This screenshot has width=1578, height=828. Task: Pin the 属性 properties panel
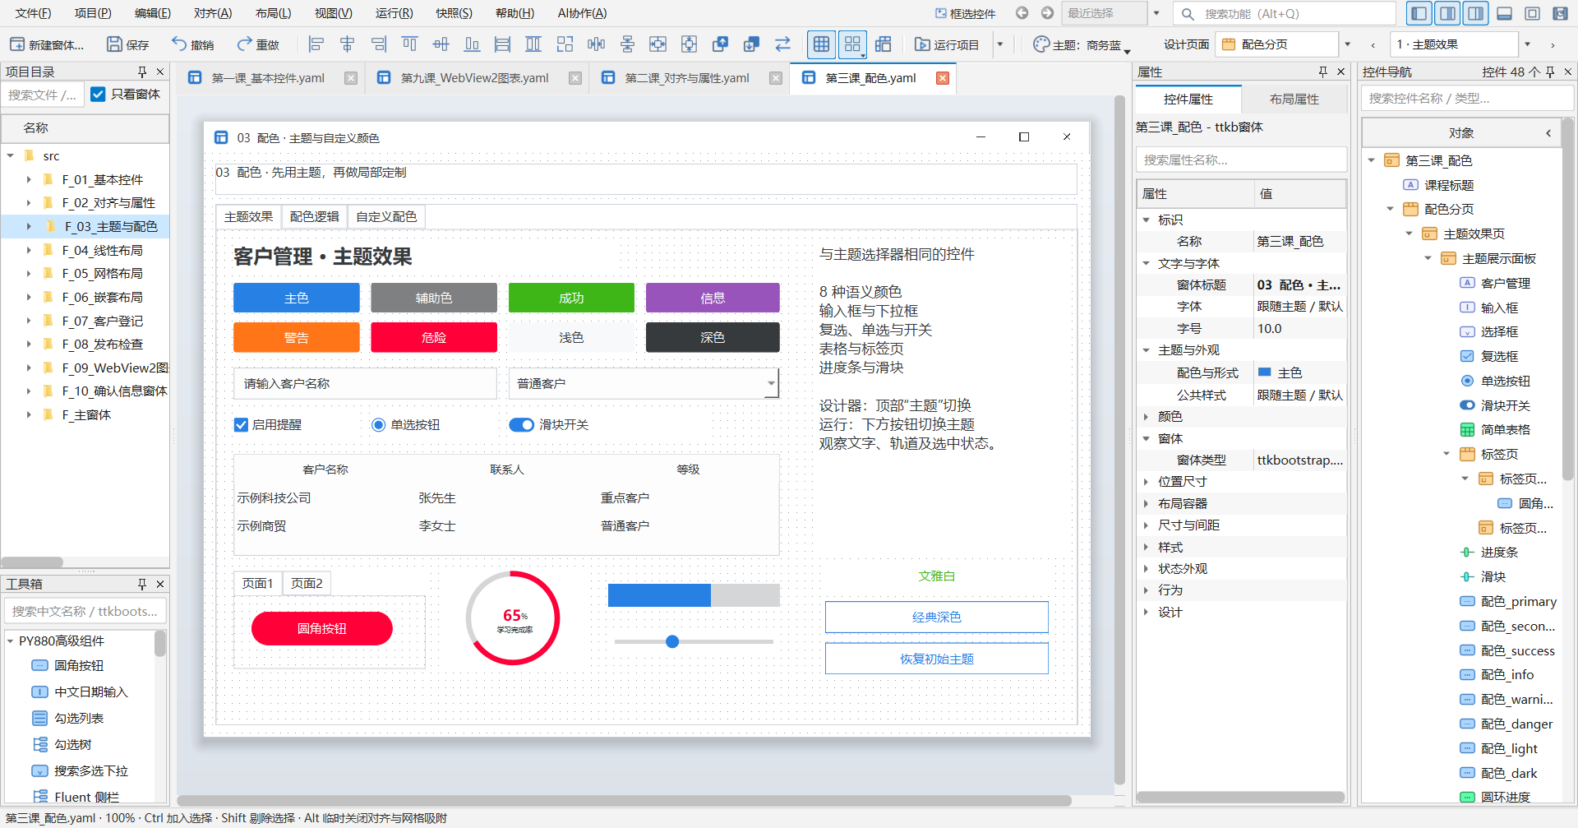click(x=1323, y=72)
